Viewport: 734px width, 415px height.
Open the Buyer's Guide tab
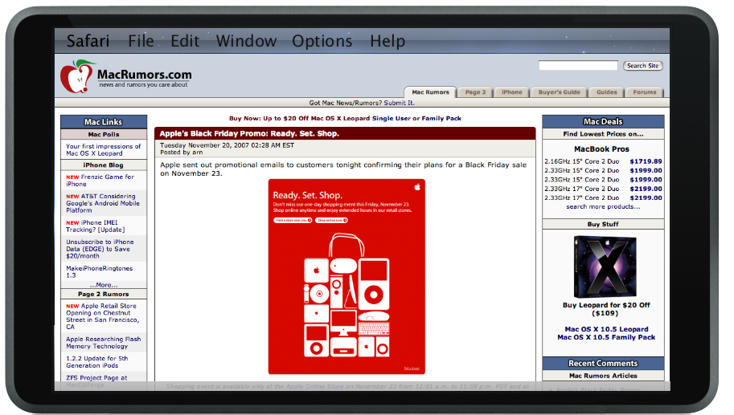coord(559,92)
